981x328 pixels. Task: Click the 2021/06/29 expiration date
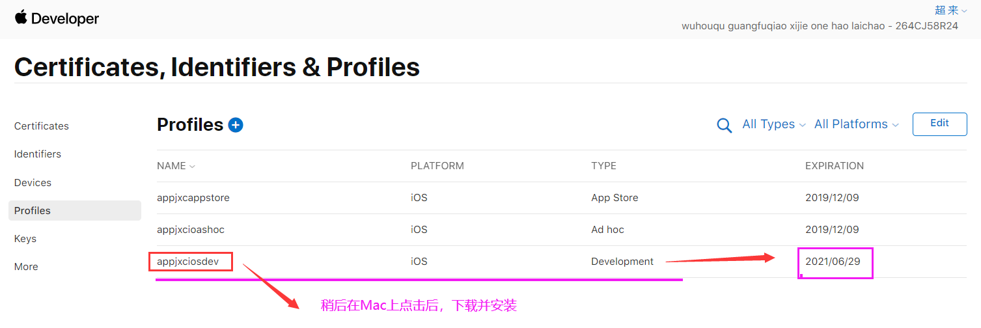(833, 262)
